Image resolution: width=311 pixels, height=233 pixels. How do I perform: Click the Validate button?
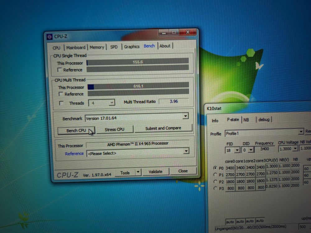(155, 171)
